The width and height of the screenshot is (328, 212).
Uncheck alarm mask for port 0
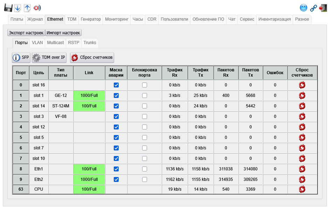coord(116,85)
